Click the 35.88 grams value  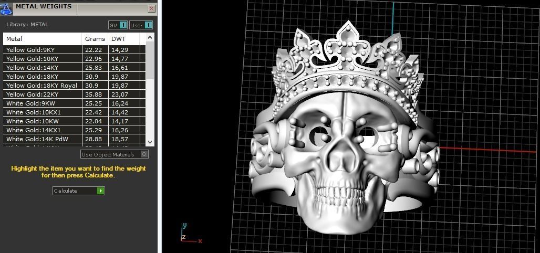click(x=94, y=94)
